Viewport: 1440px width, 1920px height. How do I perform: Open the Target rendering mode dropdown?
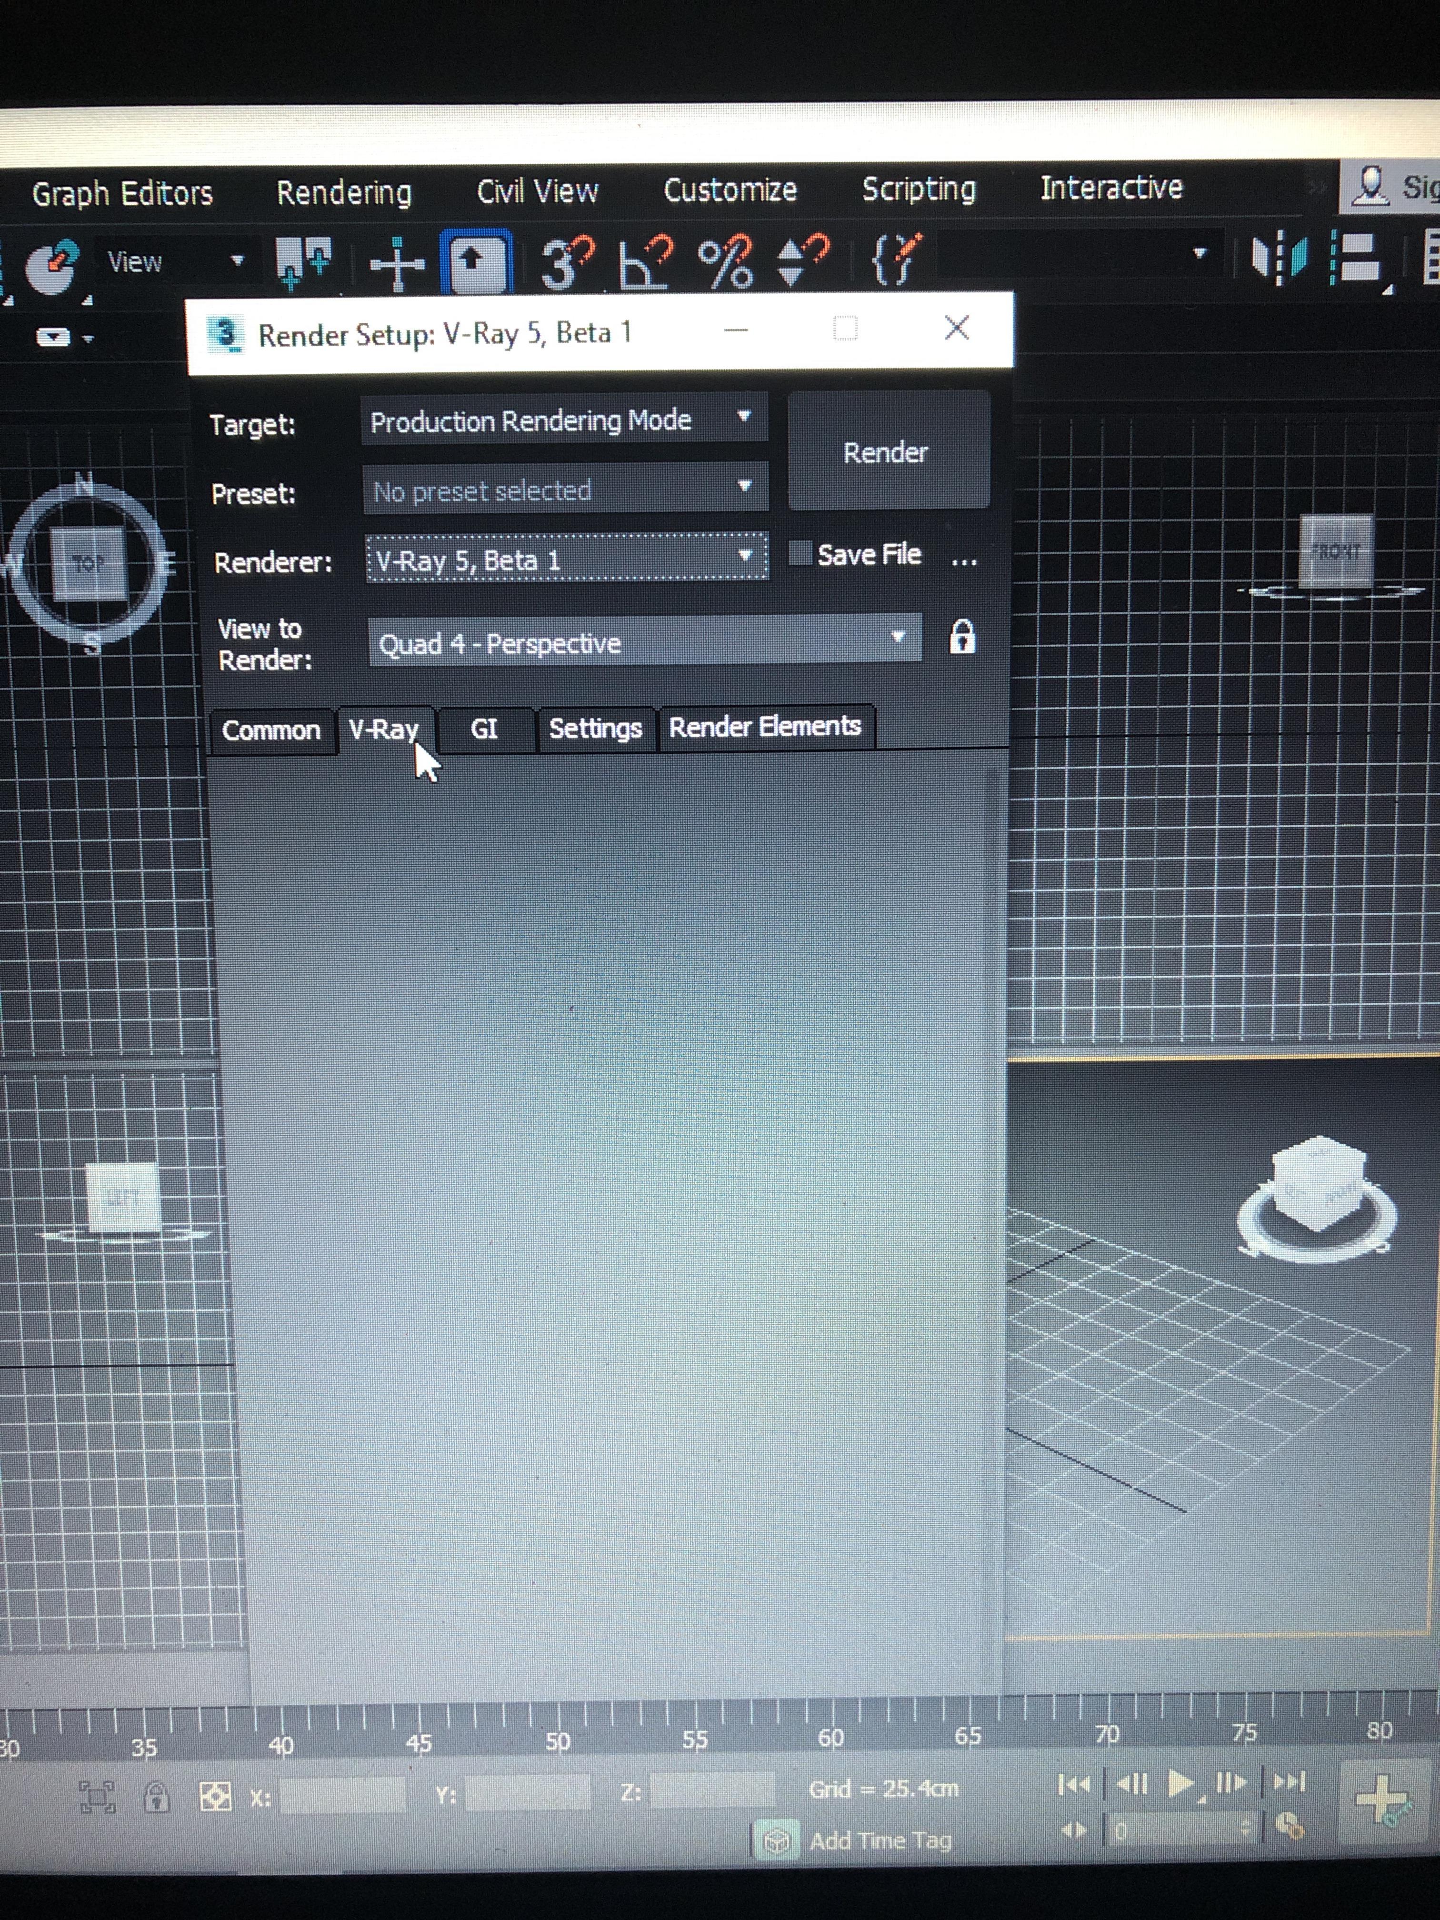(564, 420)
